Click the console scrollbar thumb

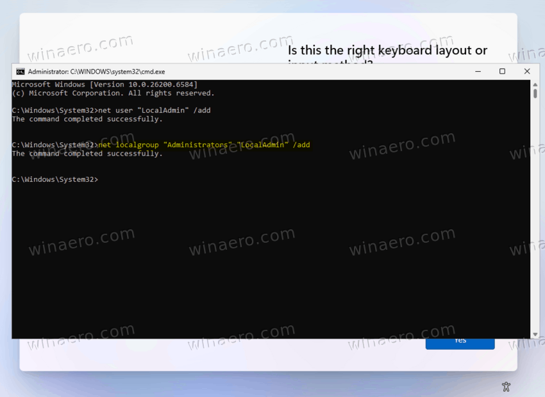click(535, 93)
